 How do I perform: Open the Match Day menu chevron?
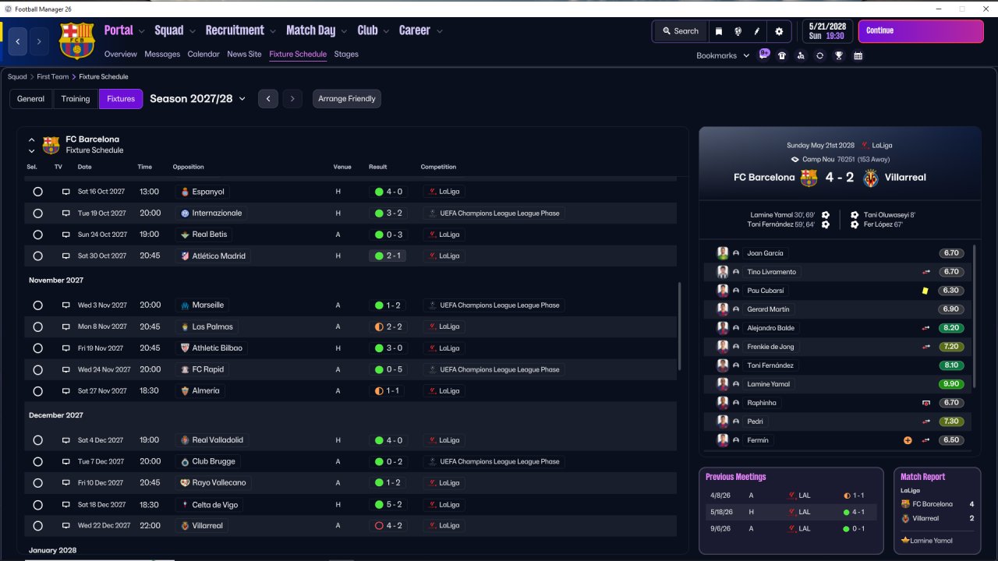[344, 31]
